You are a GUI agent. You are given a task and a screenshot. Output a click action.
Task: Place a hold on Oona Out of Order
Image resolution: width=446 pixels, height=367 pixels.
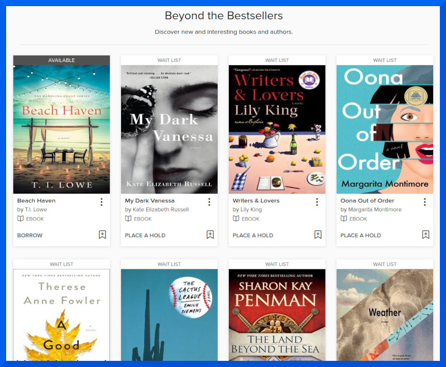point(361,235)
